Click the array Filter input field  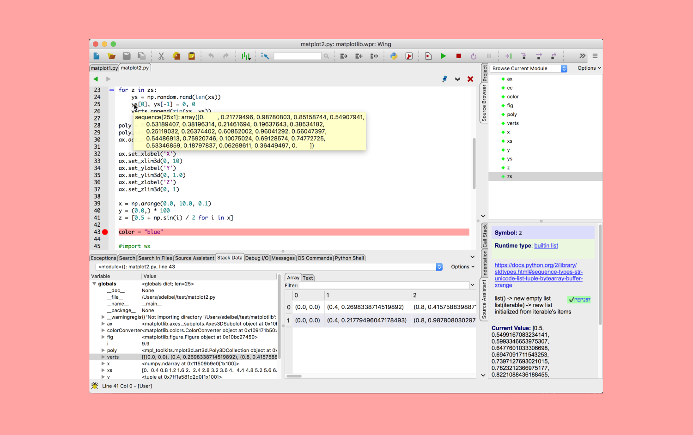[384, 285]
